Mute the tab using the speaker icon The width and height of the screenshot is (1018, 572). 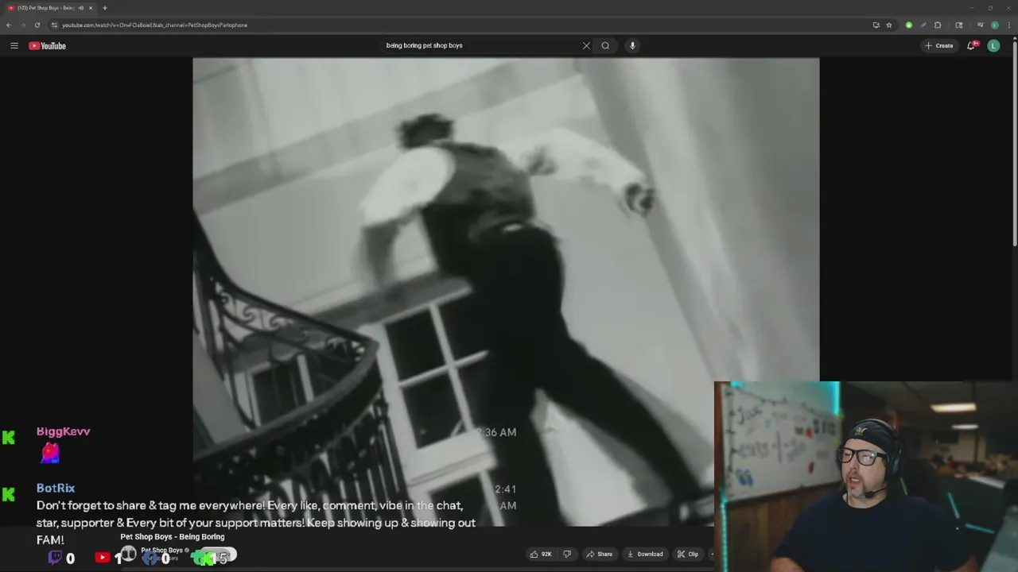pyautogui.click(x=81, y=8)
